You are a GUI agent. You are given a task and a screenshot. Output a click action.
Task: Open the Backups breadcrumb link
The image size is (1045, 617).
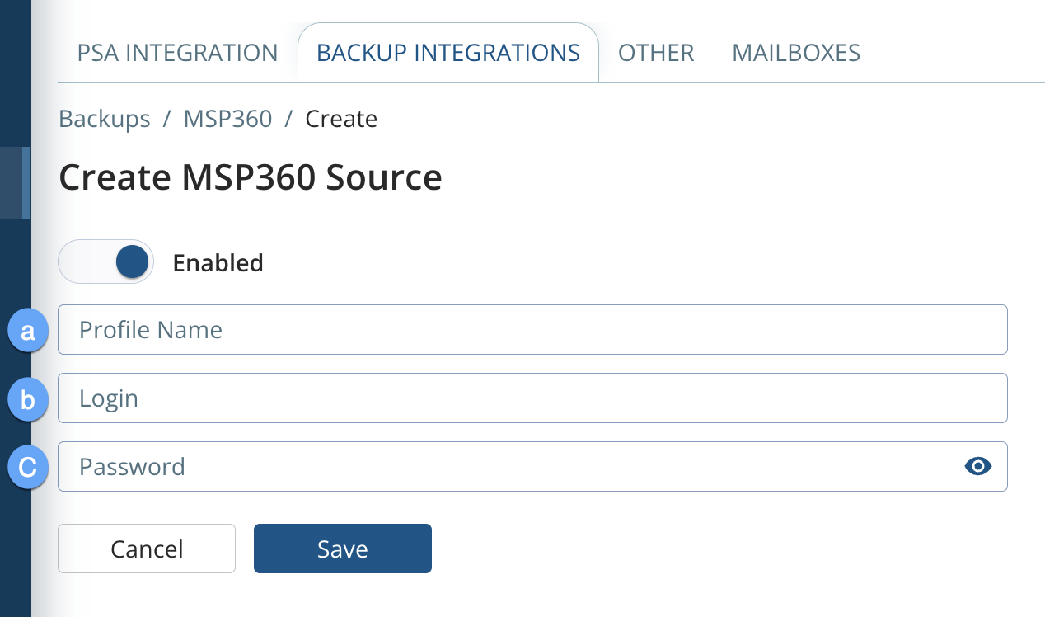coord(104,119)
